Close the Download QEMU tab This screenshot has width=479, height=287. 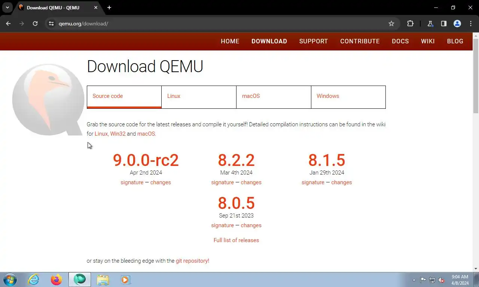pyautogui.click(x=96, y=7)
